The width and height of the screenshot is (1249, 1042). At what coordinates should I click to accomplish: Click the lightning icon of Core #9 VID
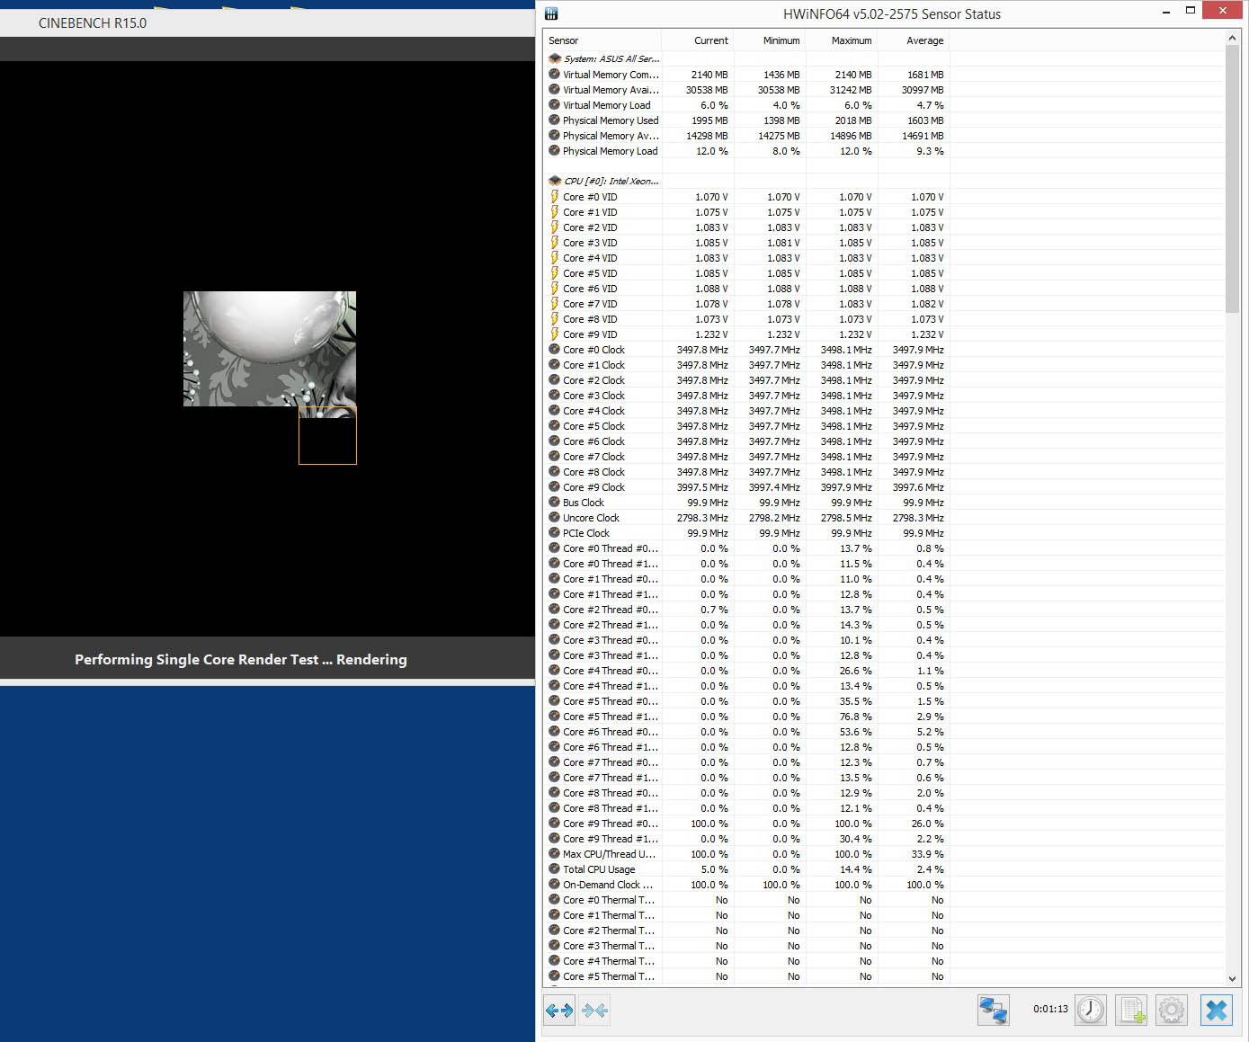[x=555, y=334]
